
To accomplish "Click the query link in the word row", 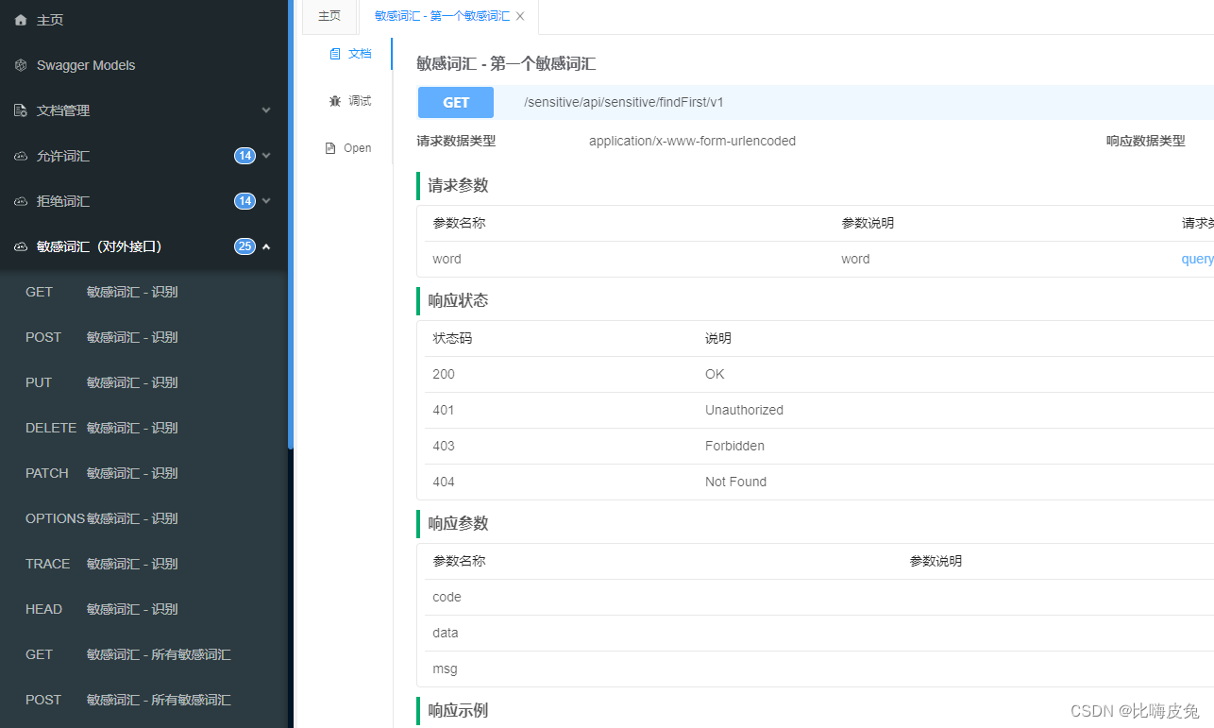I will [x=1197, y=259].
